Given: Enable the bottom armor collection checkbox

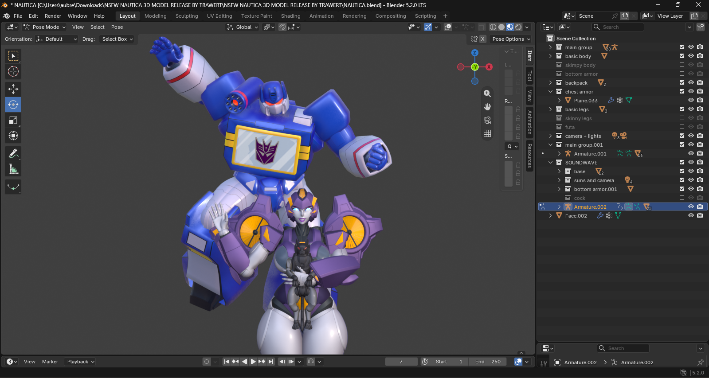Looking at the screenshot, I should click(682, 74).
